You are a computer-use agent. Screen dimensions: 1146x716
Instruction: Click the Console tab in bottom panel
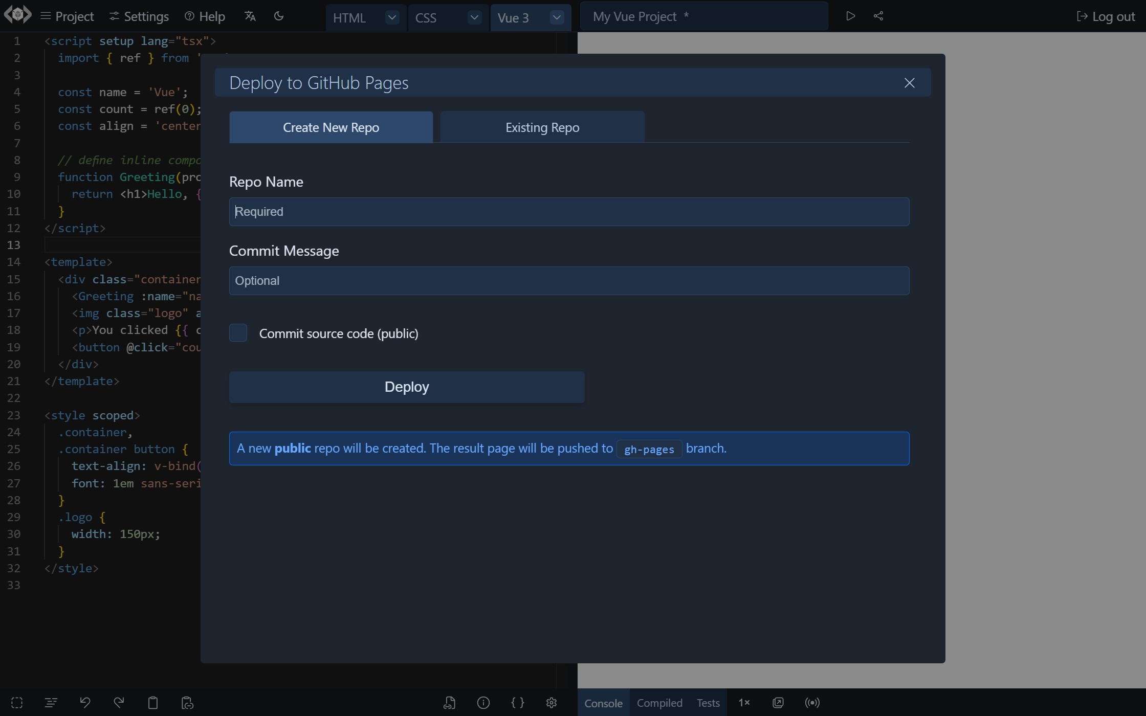click(603, 702)
